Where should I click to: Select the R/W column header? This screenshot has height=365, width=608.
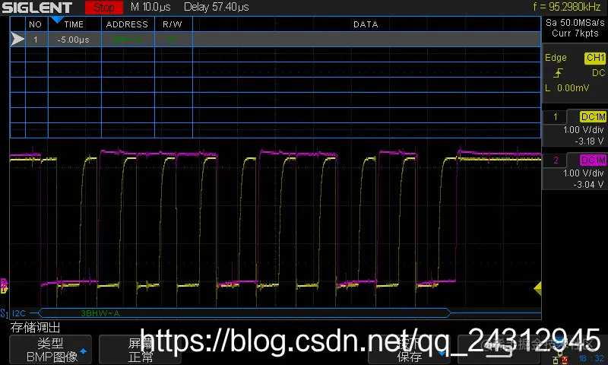click(173, 24)
